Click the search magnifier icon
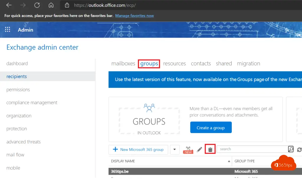 point(291,149)
